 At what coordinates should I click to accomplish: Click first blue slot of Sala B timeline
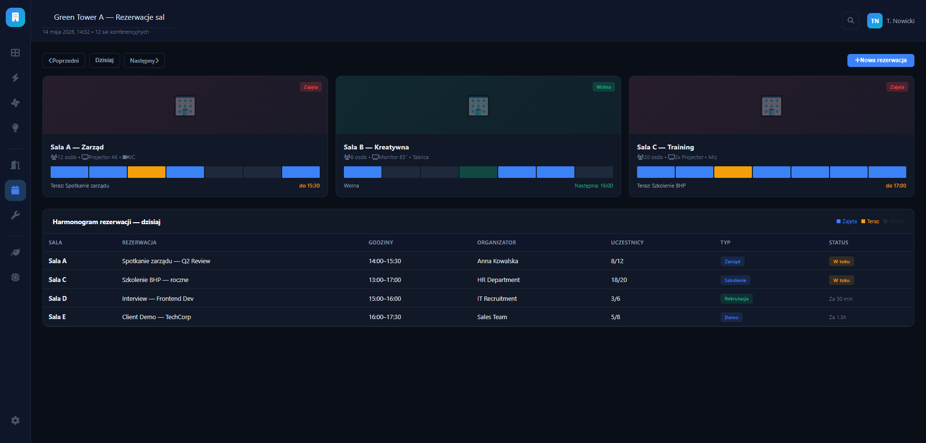[x=363, y=172]
